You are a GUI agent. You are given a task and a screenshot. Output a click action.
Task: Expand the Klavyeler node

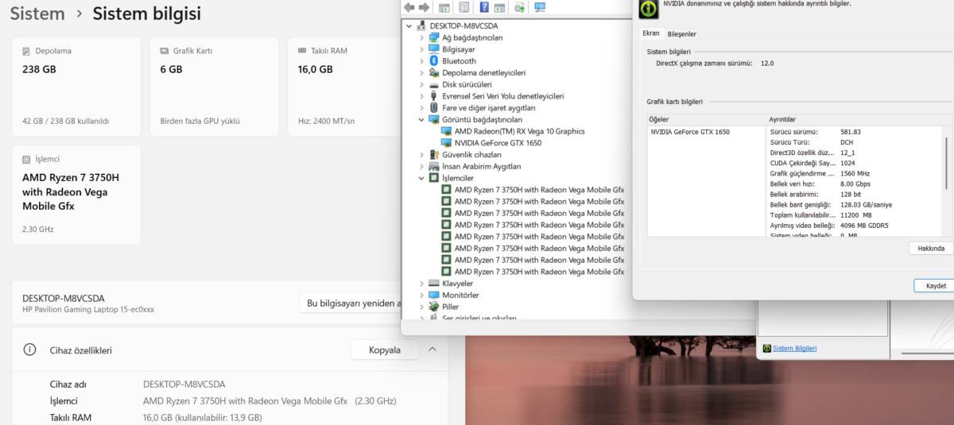coord(421,284)
